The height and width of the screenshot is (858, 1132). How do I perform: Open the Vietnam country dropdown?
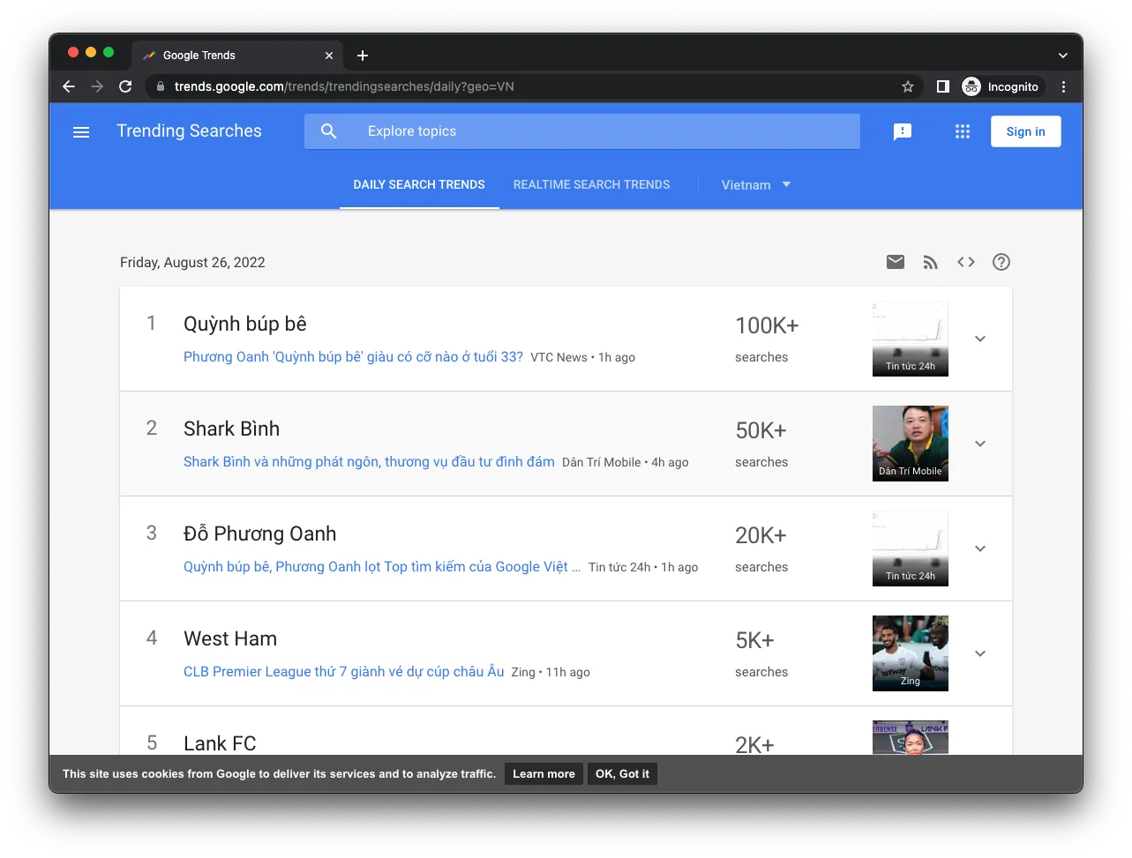(x=756, y=185)
